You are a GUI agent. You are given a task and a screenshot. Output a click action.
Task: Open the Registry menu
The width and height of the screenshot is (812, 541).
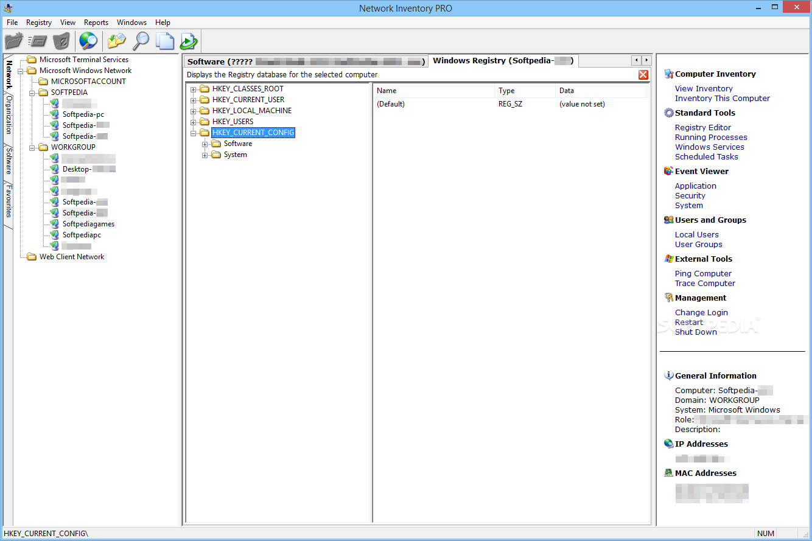click(x=39, y=23)
